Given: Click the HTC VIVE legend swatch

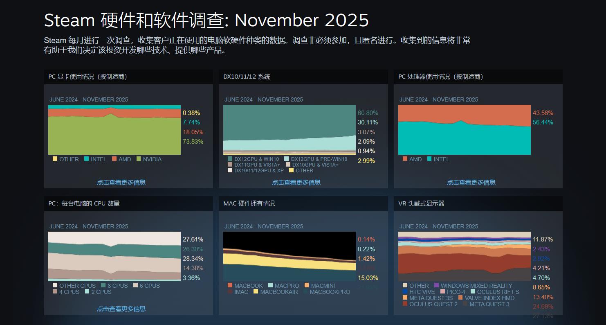Looking at the screenshot, I should 405,292.
